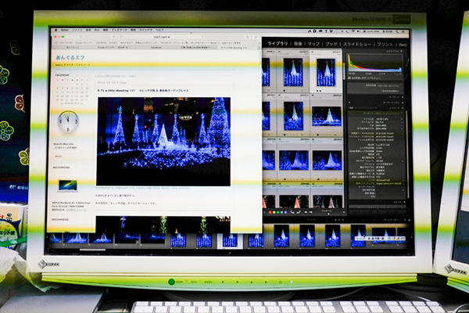Click the Spotlight search icon in menu bar
Image resolution: width=469 pixels, height=313 pixels.
point(397,31)
